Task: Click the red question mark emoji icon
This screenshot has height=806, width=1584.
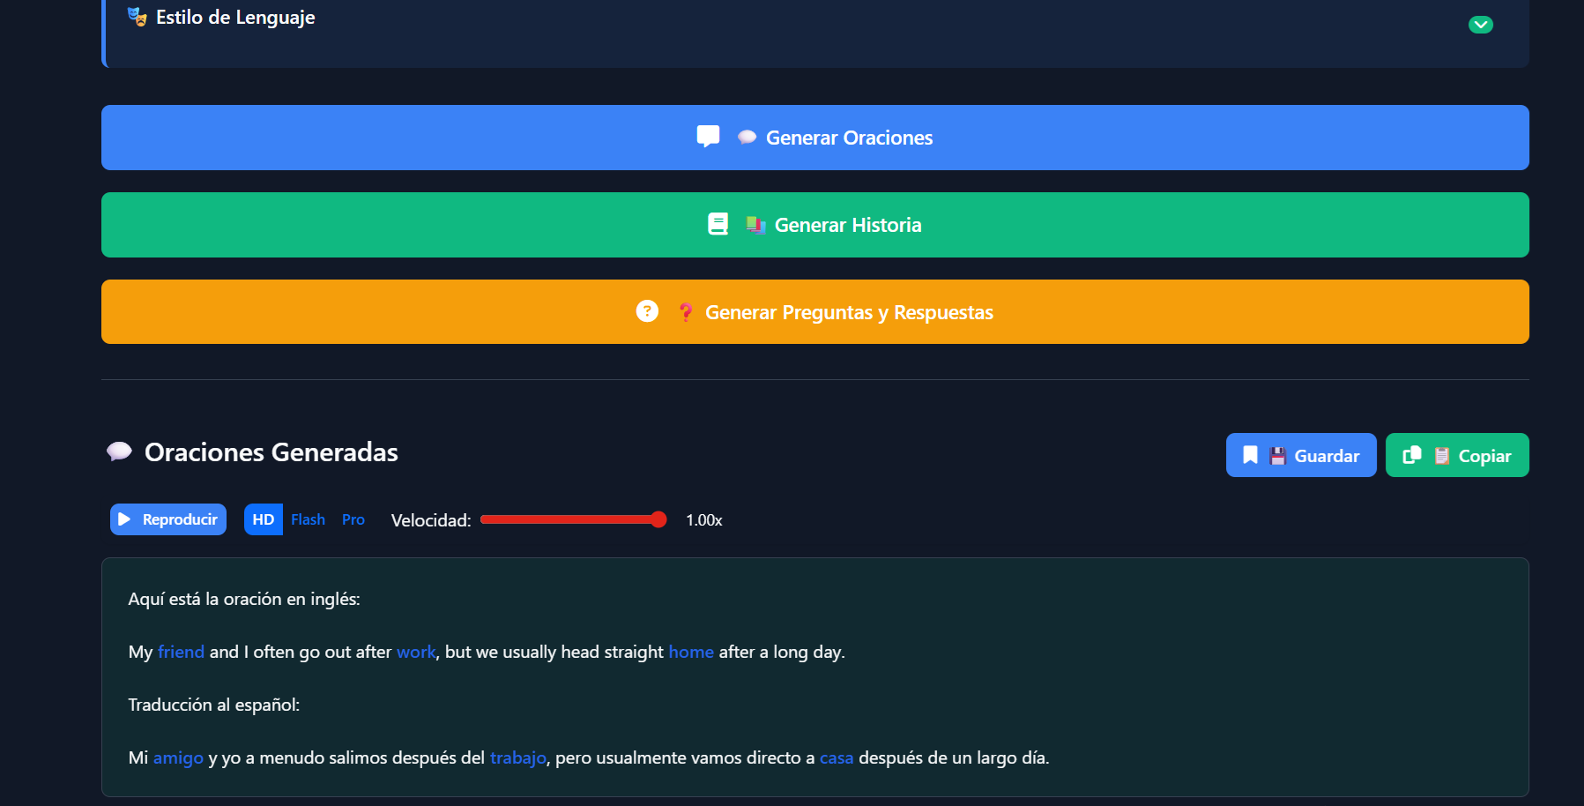Action: click(x=686, y=312)
